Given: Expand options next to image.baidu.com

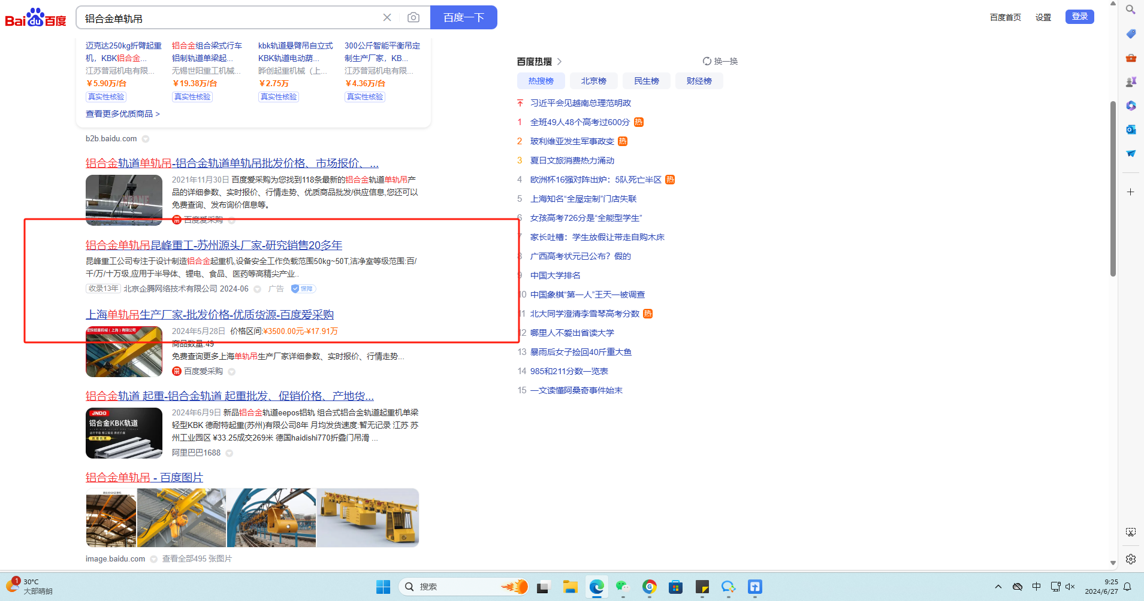Looking at the screenshot, I should coord(154,559).
